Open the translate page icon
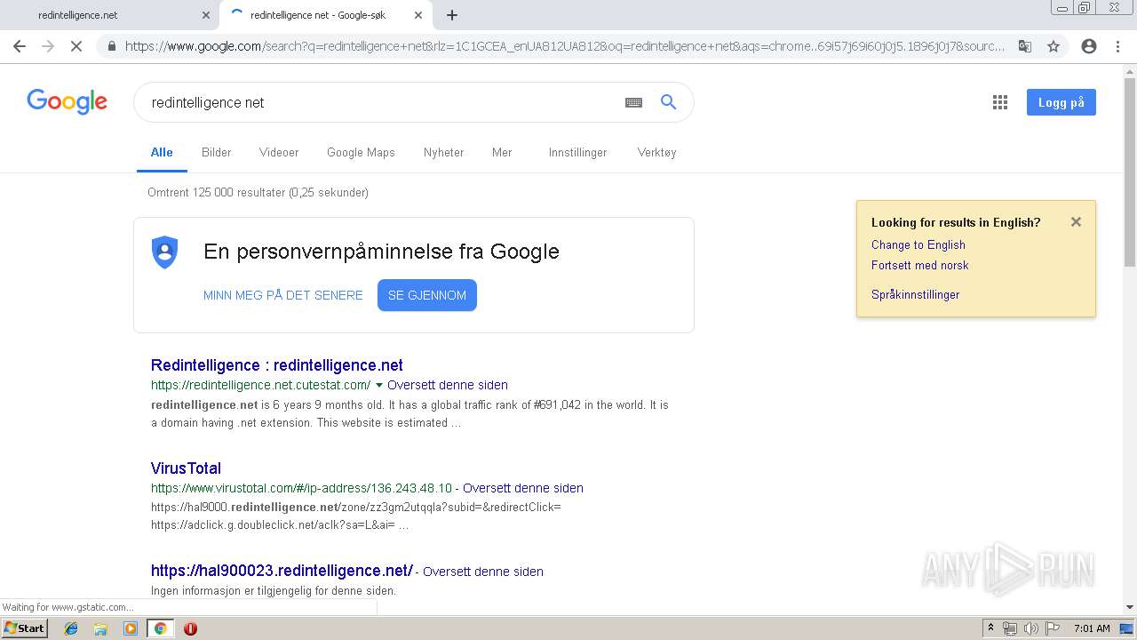The width and height of the screenshot is (1137, 640). point(1025,46)
